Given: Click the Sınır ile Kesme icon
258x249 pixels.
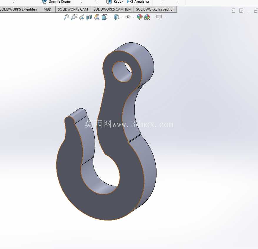Looking at the screenshot, I should [x=44, y=2].
